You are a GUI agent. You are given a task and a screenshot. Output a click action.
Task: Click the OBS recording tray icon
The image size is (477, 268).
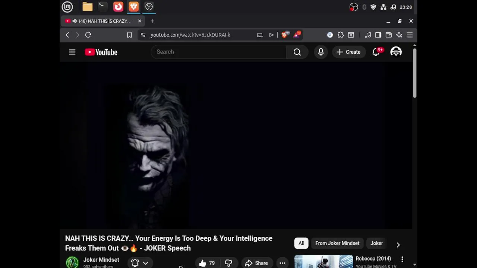pos(354,7)
